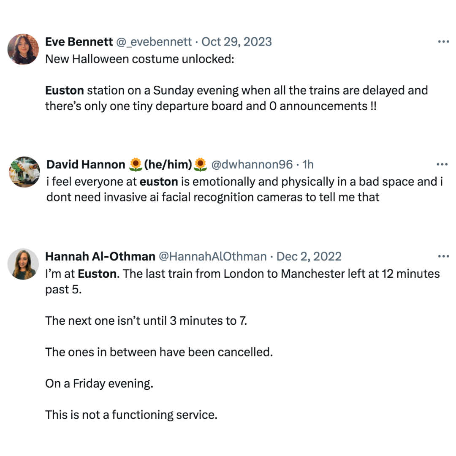Open more options on David Hannon's tweet
Viewport: 456px width, 456px height.
pyautogui.click(x=442, y=165)
